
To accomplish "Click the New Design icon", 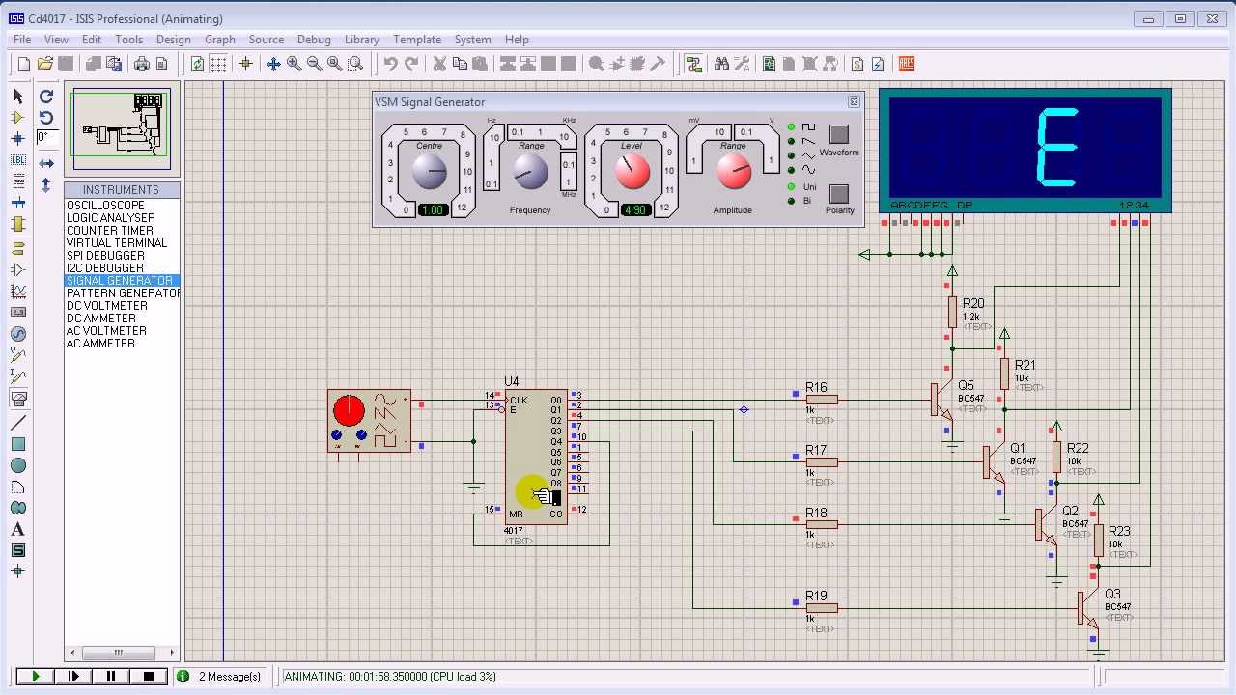I will (24, 64).
